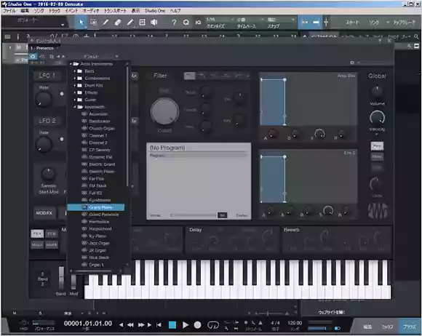The width and height of the screenshot is (422, 336).
Task: Open the 編集 menu
Action: click(25, 11)
